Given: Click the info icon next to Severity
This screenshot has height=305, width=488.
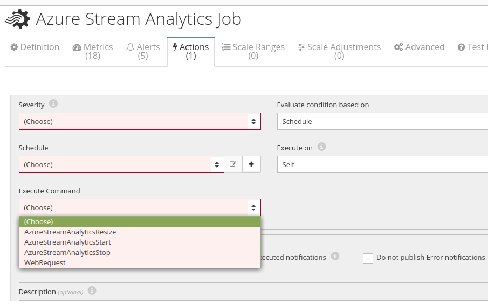Looking at the screenshot, I should [x=53, y=103].
